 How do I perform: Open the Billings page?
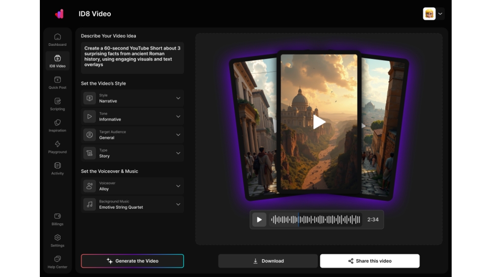pos(58,219)
